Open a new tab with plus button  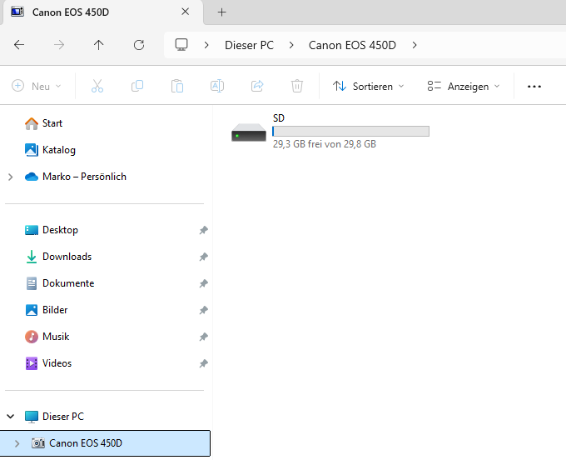[x=221, y=12]
